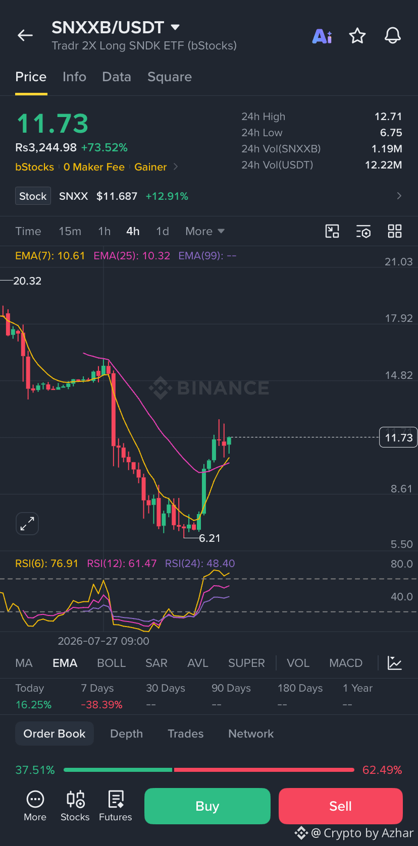Screen dimensions: 418x846
Task: Enable the MA indicator
Action: (x=24, y=663)
